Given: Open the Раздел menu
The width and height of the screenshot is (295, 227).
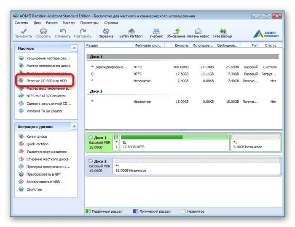Looking at the screenshot, I should 52,23.
